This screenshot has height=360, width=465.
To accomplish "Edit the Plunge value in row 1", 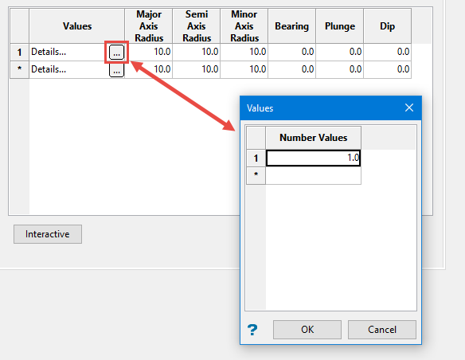I will point(339,53).
